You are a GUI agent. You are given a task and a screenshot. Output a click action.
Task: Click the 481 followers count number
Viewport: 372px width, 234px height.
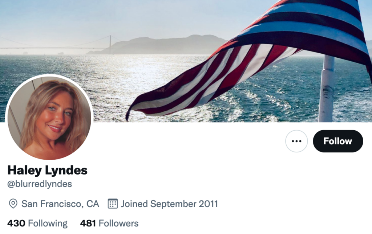coord(88,223)
